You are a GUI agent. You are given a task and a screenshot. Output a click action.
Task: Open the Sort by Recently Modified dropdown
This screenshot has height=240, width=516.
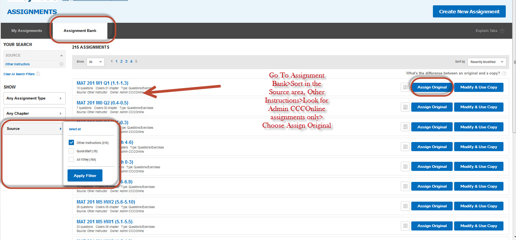487,62
